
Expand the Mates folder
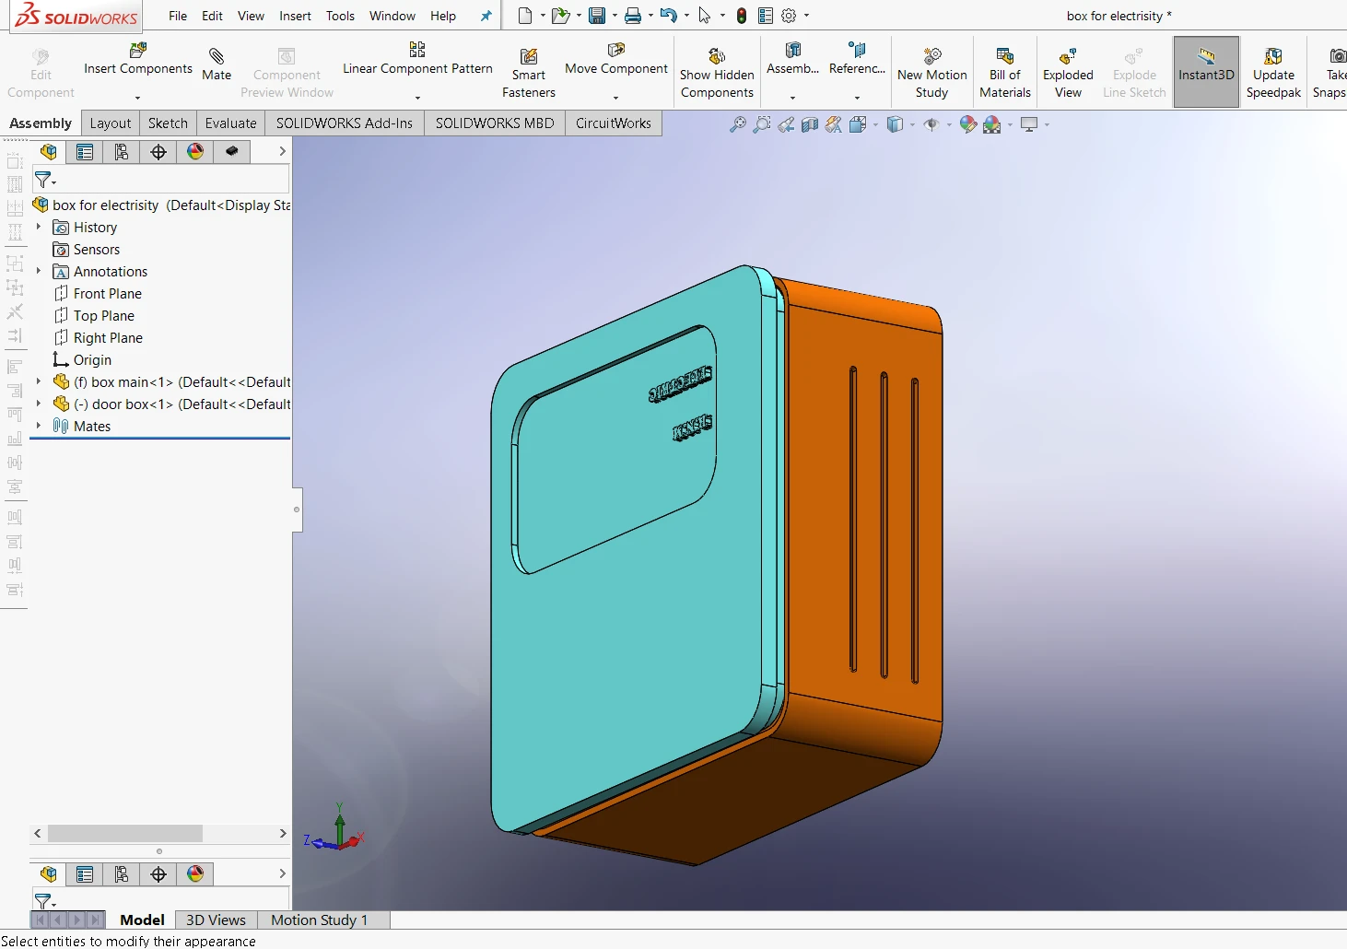pos(39,426)
